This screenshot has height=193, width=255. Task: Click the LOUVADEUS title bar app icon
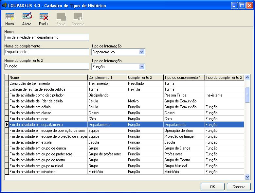pos(4,5)
